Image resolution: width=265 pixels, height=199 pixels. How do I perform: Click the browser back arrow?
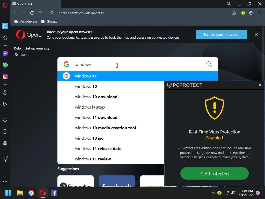15,13
